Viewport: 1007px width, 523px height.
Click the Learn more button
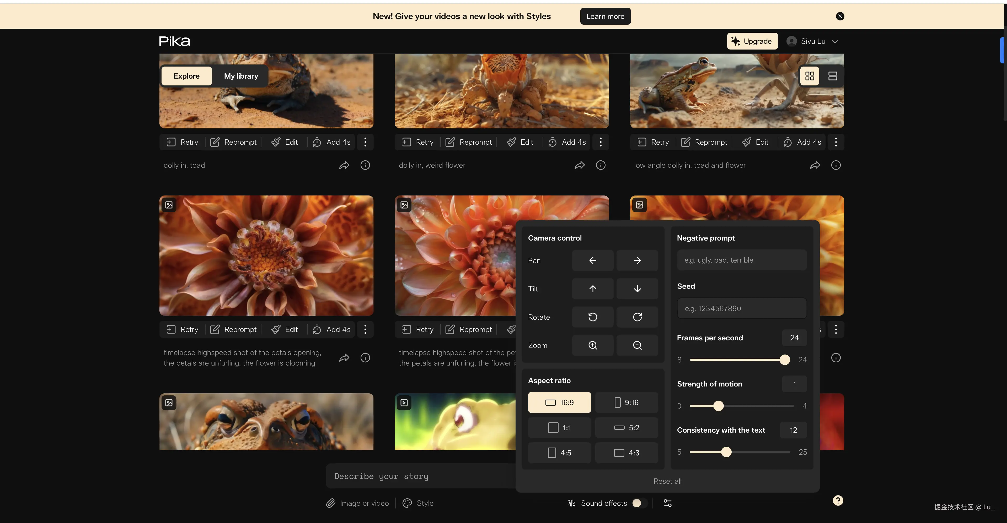[605, 17]
